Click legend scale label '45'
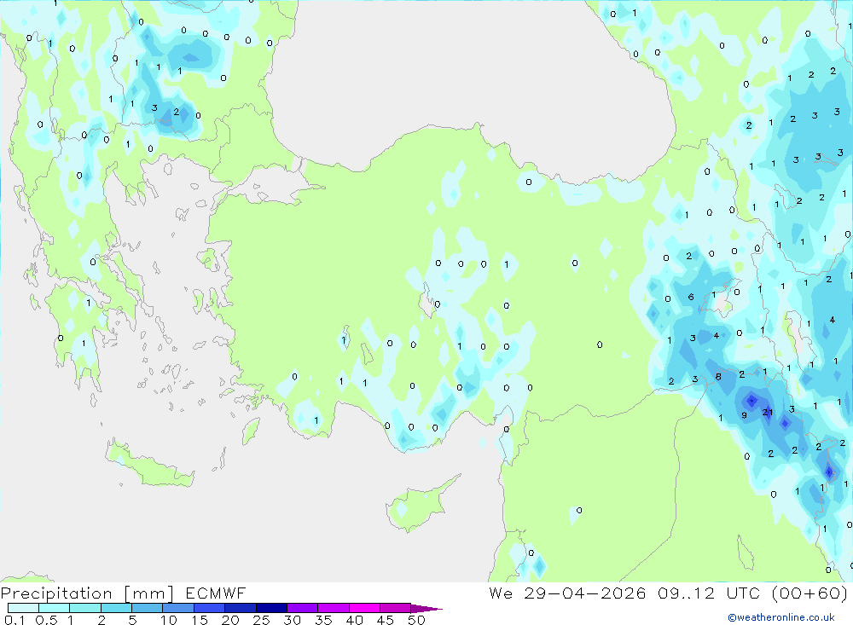853x625 pixels. click(x=386, y=620)
